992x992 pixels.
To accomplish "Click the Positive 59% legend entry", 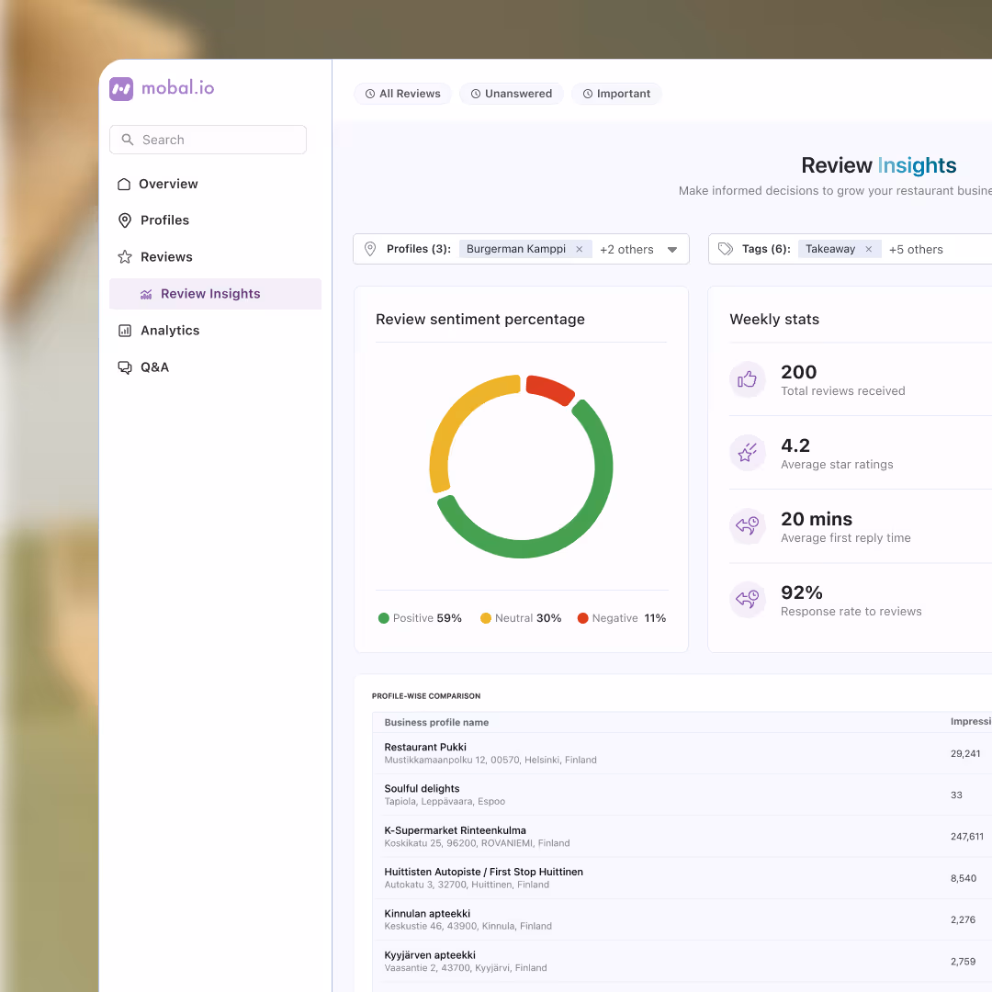I will tap(420, 618).
